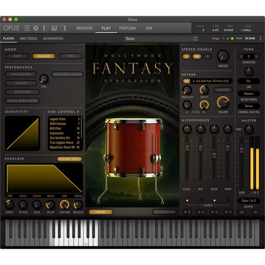Screen dimensions: 265x265
Task: Toggle the Mid mic loaded indicator
Action: click(x=201, y=201)
